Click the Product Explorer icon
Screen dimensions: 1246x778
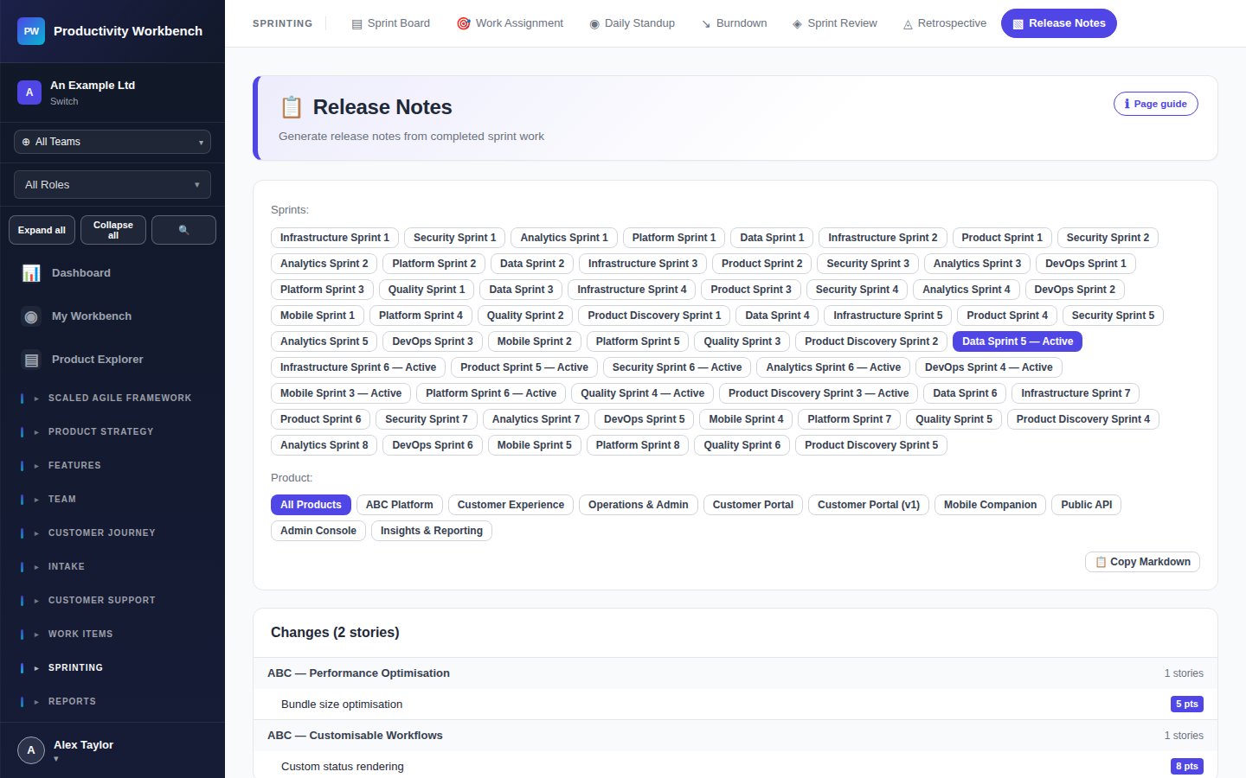click(x=31, y=360)
